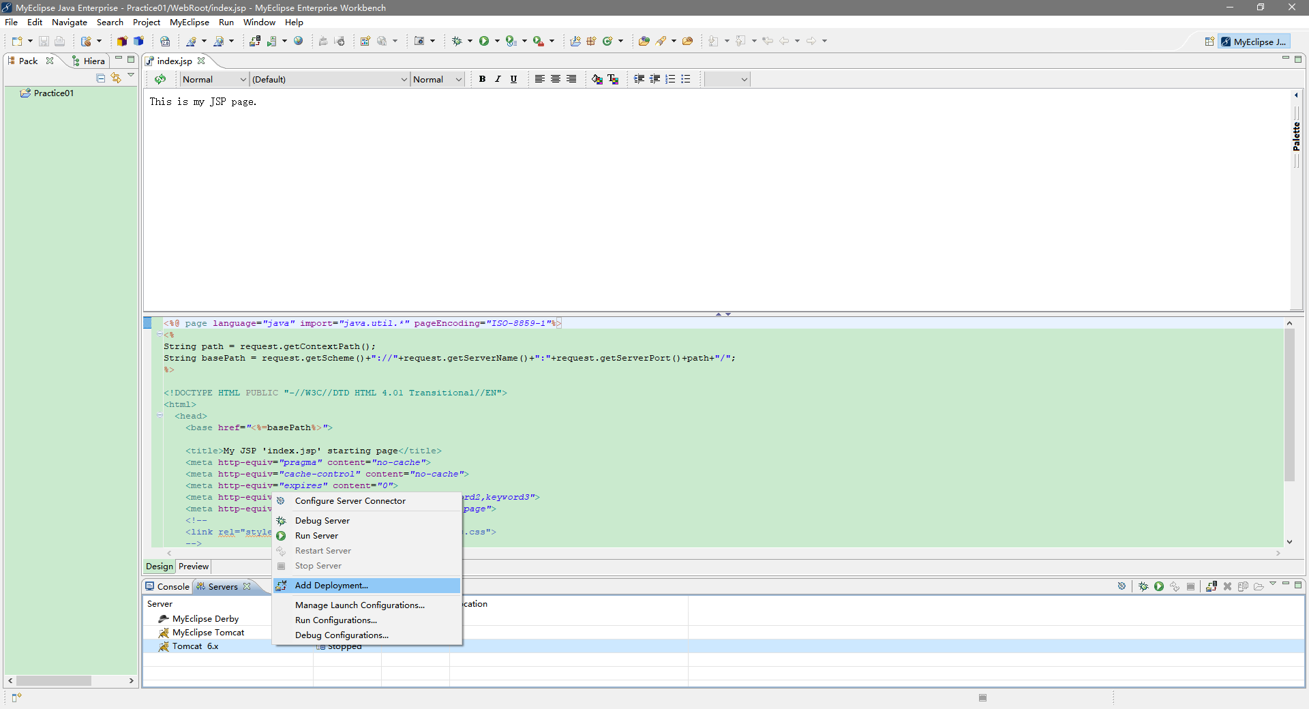1309x709 pixels.
Task: Click the Search toolbar icon with dropdown
Action: (661, 41)
